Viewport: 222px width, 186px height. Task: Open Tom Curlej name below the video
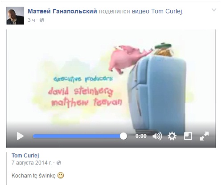pyautogui.click(x=25, y=156)
